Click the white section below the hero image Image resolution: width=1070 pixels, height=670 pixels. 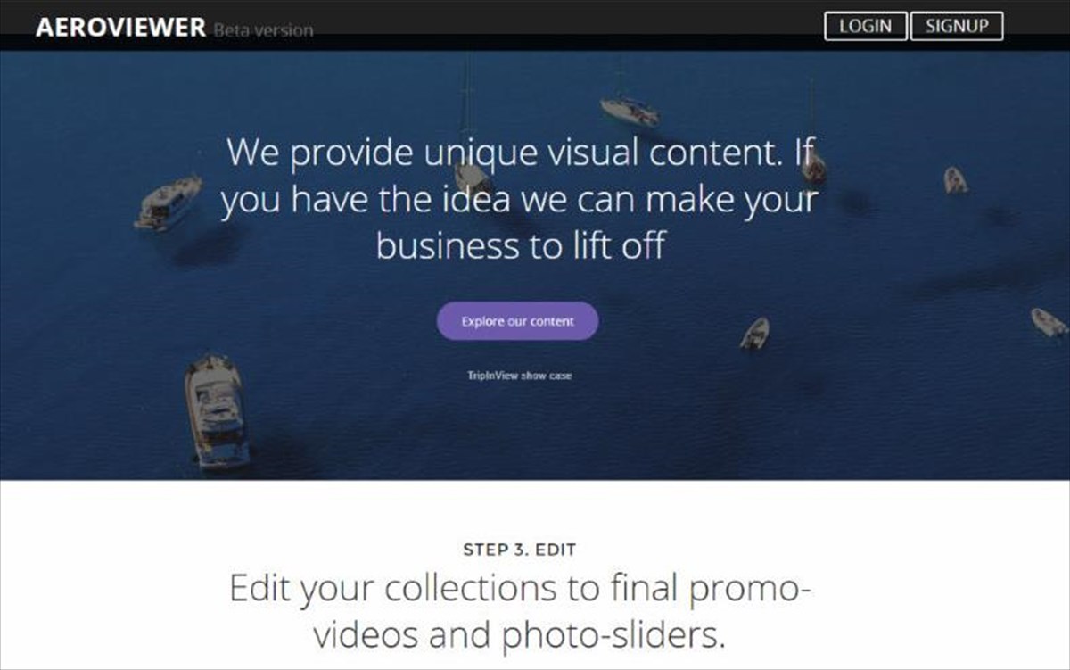pyautogui.click(x=535, y=575)
